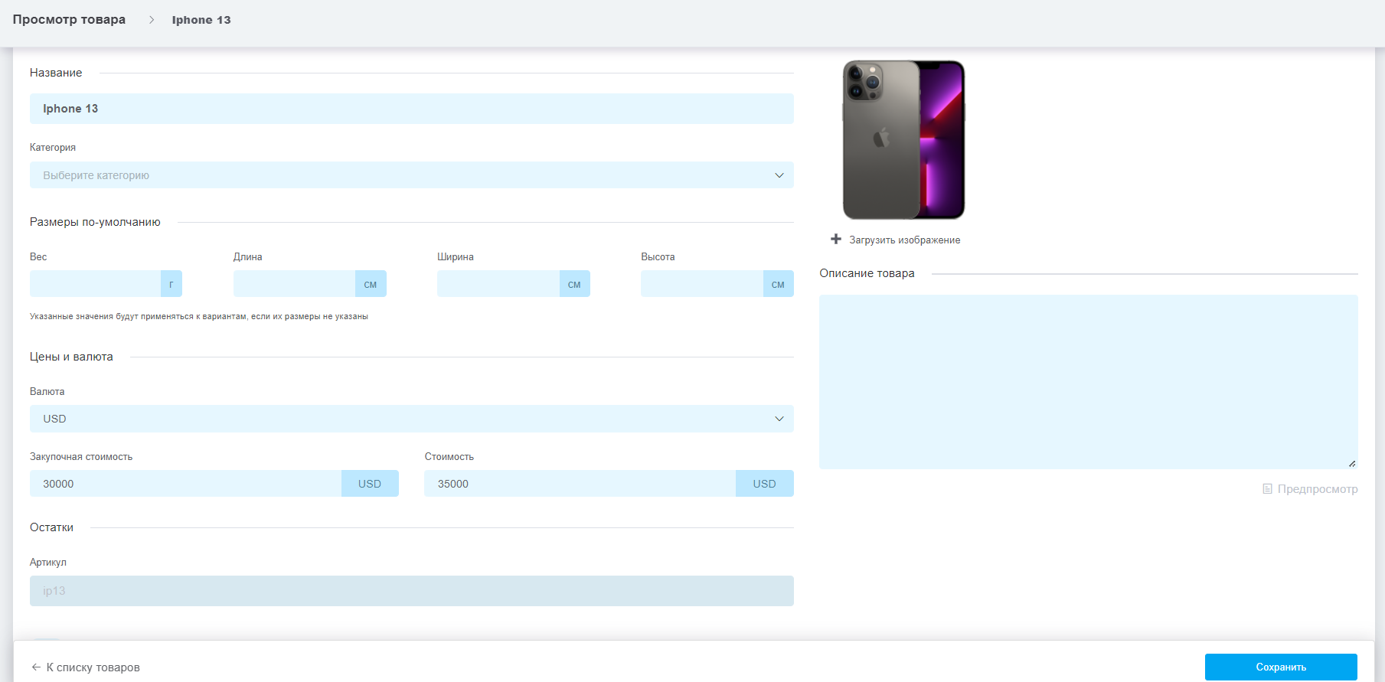
Task: Click USD suffix on Стоимость field
Action: coord(765,484)
